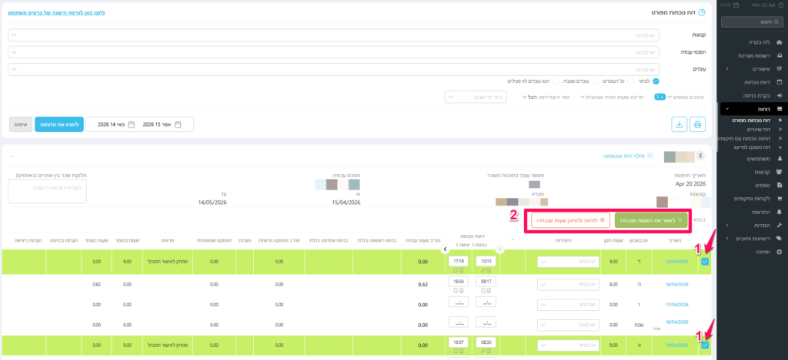The image size is (788, 360).
Task: Uncheck the checkbox for the 15/04/2026 row
Action: (705, 262)
